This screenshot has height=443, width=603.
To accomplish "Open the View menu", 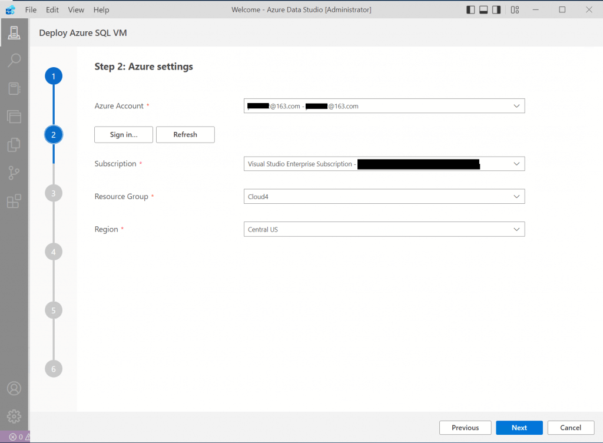I will click(x=76, y=9).
